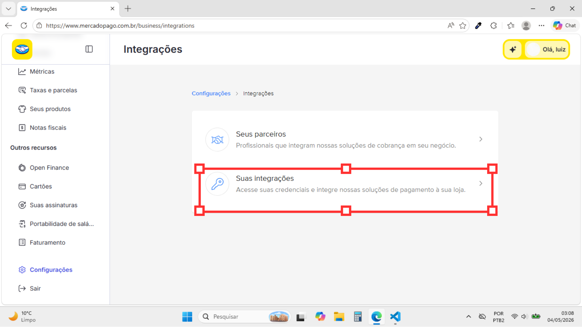
Task: Open File Explorer from the taskbar
Action: [x=339, y=317]
